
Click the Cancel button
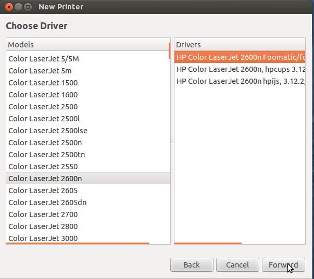pos(237,265)
